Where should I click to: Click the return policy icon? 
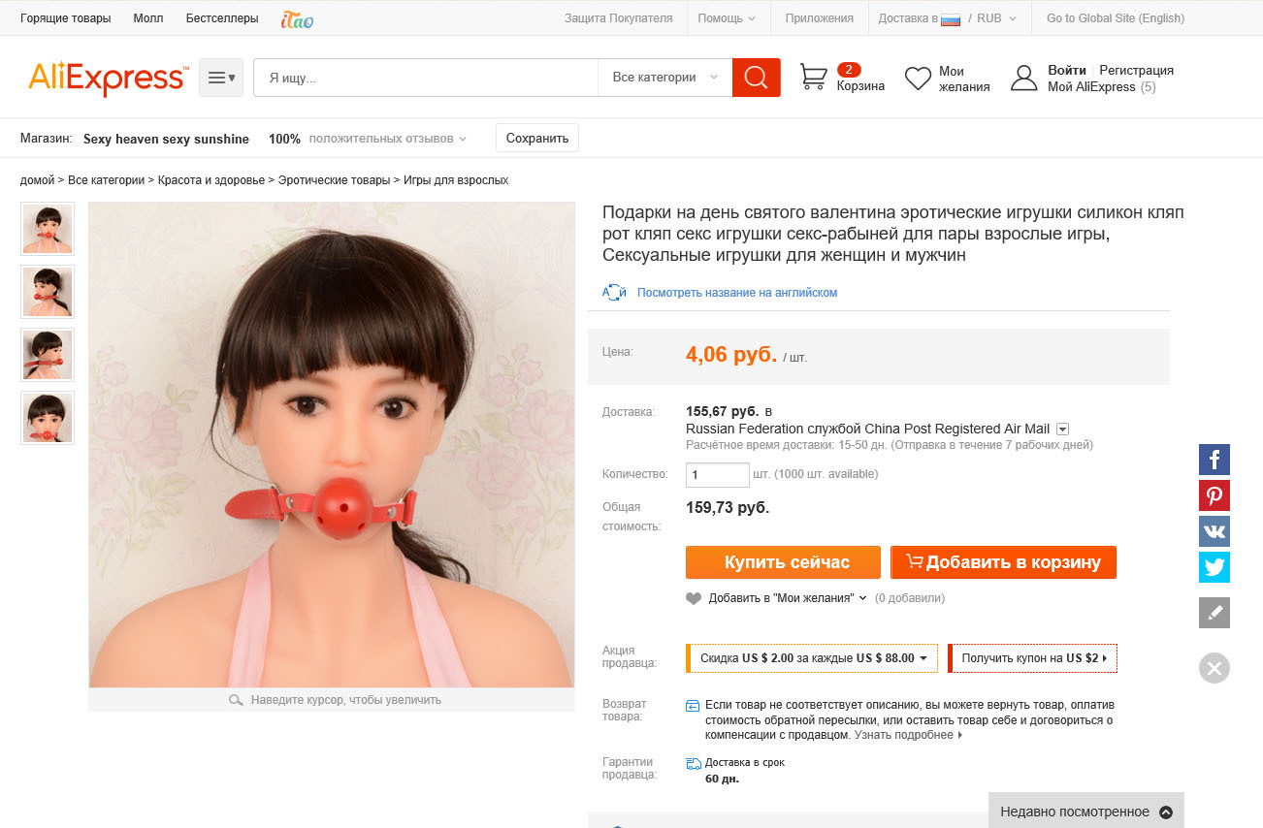coord(693,706)
